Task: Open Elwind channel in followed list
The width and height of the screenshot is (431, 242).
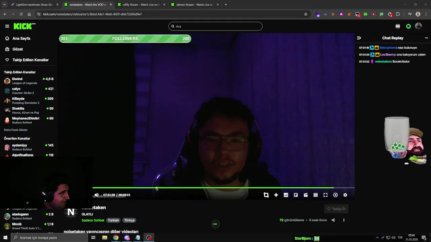Action: (29, 81)
